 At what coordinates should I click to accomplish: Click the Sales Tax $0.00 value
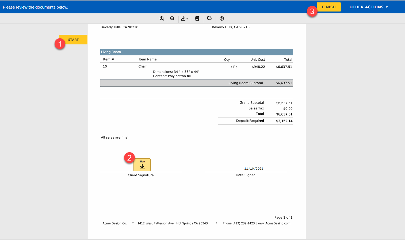288,109
